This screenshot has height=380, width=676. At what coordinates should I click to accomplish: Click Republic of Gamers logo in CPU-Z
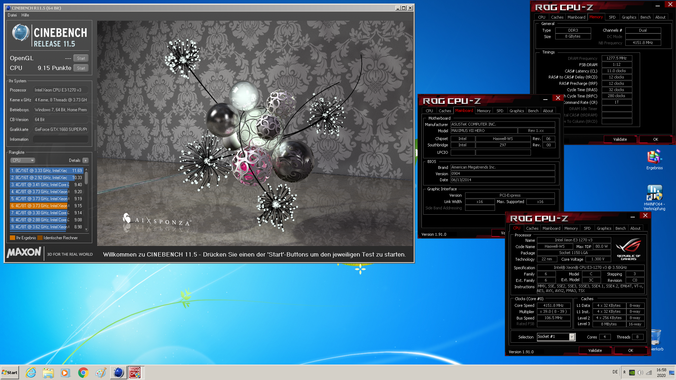tap(628, 249)
